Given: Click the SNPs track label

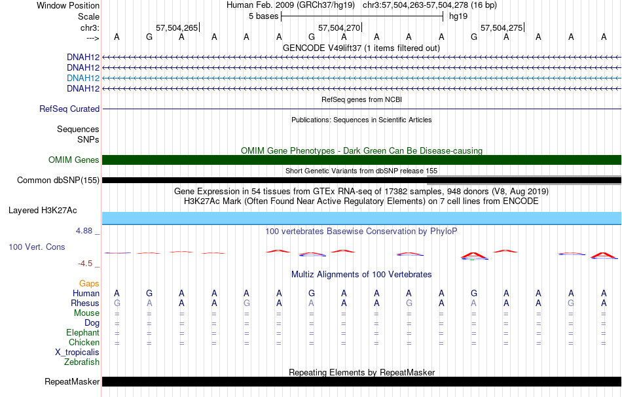Looking at the screenshot, I should point(88,139).
